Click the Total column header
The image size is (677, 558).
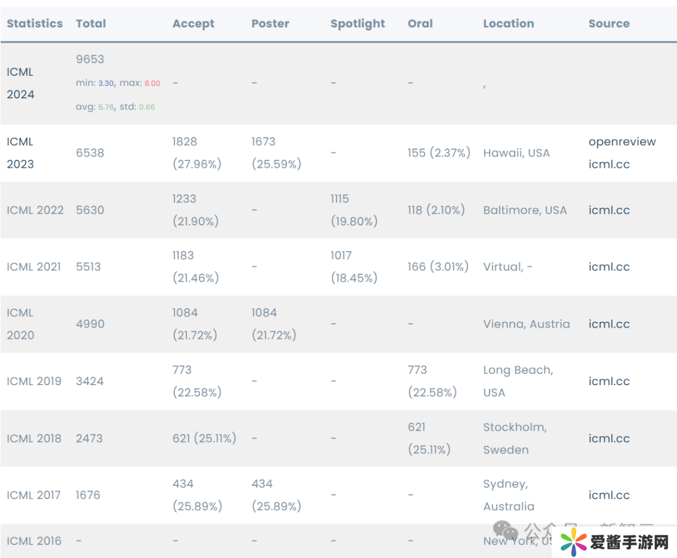(91, 24)
